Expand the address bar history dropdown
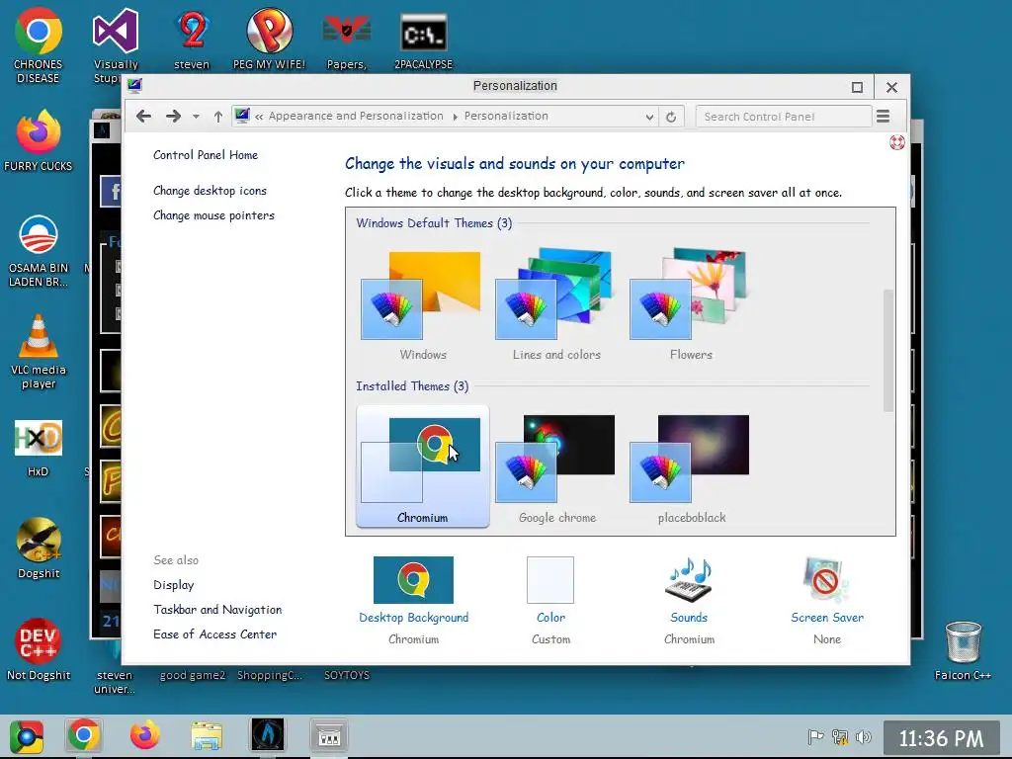Image resolution: width=1012 pixels, height=759 pixels. point(649,117)
